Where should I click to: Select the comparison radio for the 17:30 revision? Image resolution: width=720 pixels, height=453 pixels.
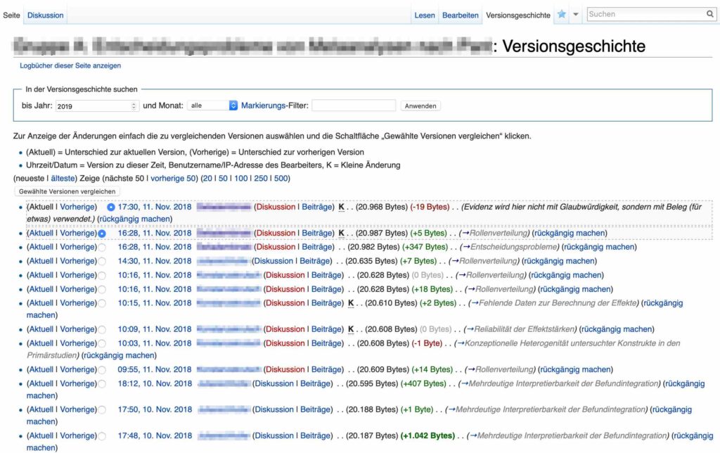point(112,207)
